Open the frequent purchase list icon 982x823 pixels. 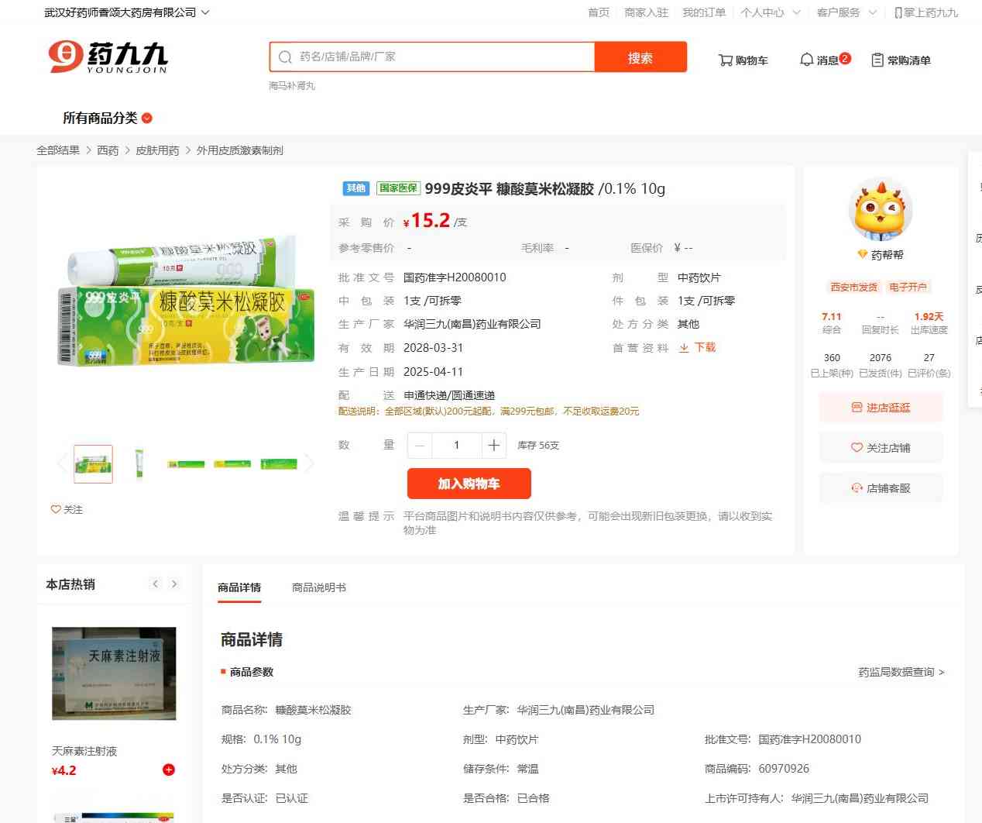click(x=877, y=60)
